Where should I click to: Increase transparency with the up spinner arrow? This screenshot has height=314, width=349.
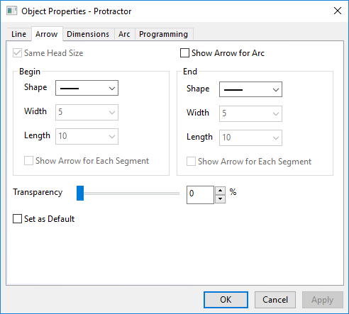point(221,191)
